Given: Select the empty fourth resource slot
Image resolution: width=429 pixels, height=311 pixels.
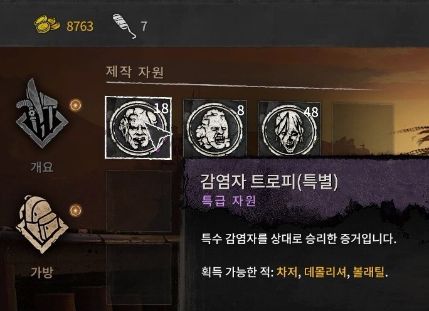Looking at the screenshot, I should (x=363, y=129).
